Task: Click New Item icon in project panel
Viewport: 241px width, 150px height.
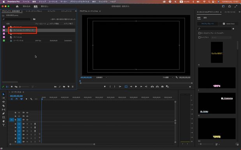Action: click(69, 87)
